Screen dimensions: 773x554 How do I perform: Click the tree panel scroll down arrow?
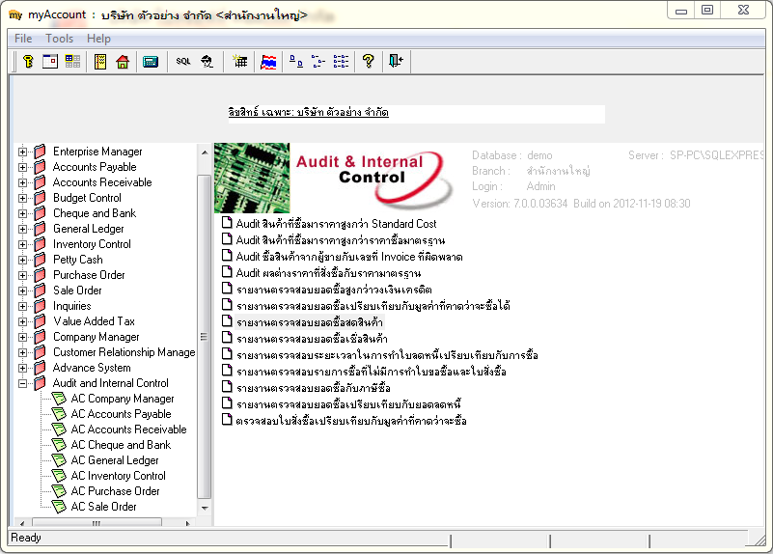tap(205, 508)
